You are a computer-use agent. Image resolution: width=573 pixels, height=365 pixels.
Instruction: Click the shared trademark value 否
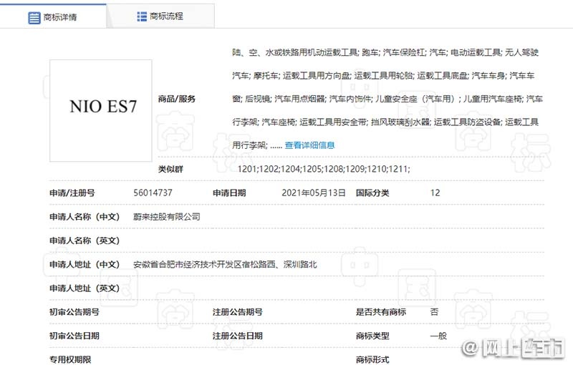coord(434,312)
